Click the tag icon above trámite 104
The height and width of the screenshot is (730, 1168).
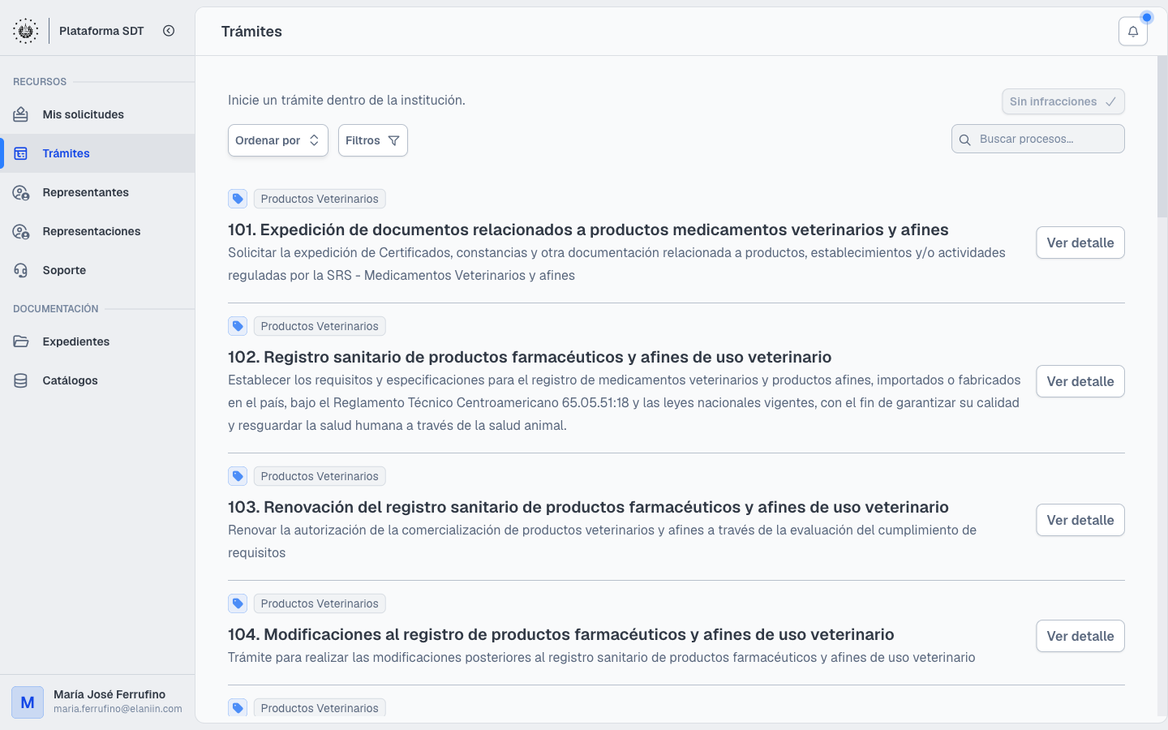click(238, 603)
